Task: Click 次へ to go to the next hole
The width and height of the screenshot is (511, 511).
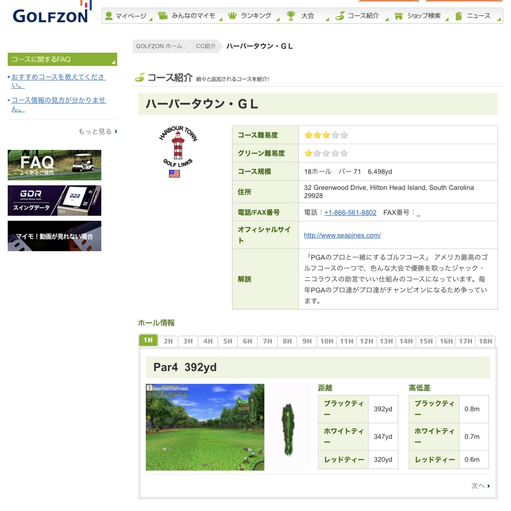Action: [481, 486]
